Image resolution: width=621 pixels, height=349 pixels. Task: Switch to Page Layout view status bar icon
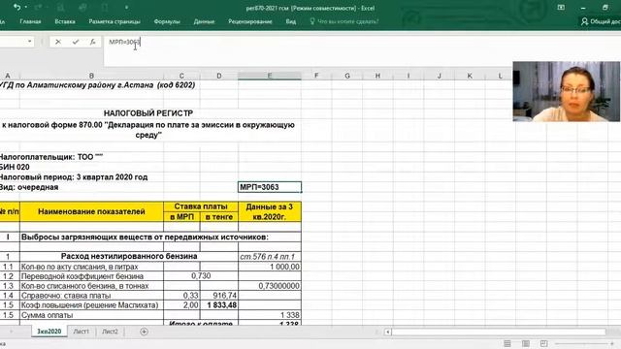pos(526,343)
